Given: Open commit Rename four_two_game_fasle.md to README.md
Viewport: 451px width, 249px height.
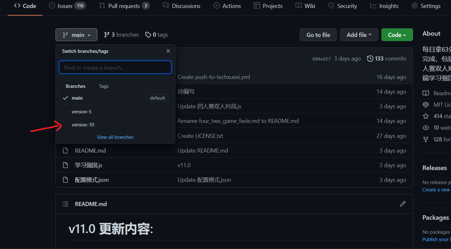Looking at the screenshot, I should click(x=238, y=121).
